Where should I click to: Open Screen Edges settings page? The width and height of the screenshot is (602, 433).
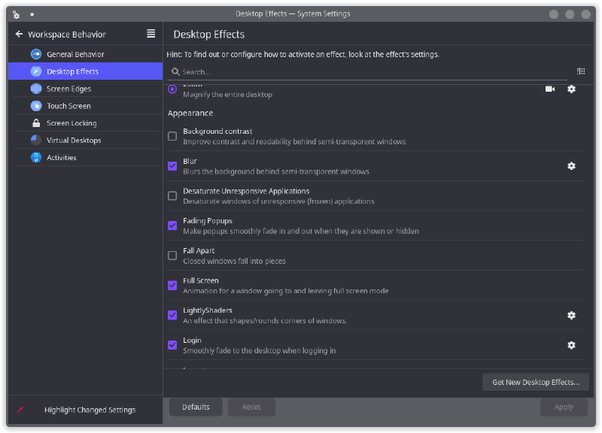point(68,89)
